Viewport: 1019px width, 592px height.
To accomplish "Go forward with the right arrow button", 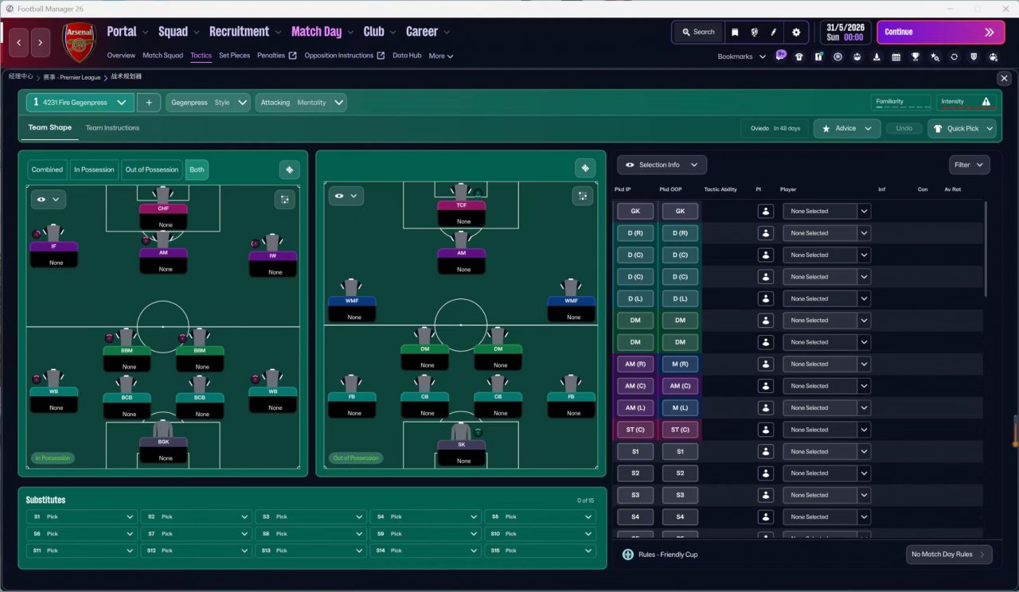I will click(x=41, y=42).
